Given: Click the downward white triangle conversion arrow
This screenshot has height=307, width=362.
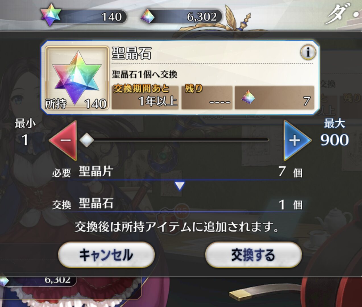Looking at the screenshot, I should click(180, 186).
